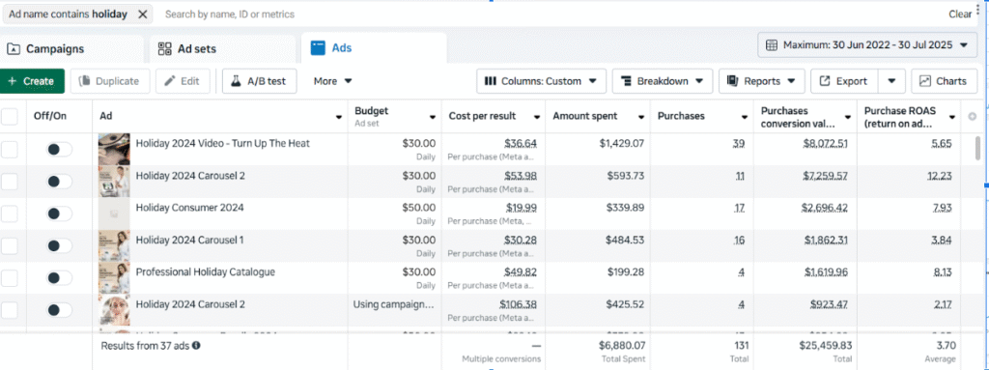Open thumbnail of Holiday Consumer 2024 ad

click(114, 214)
